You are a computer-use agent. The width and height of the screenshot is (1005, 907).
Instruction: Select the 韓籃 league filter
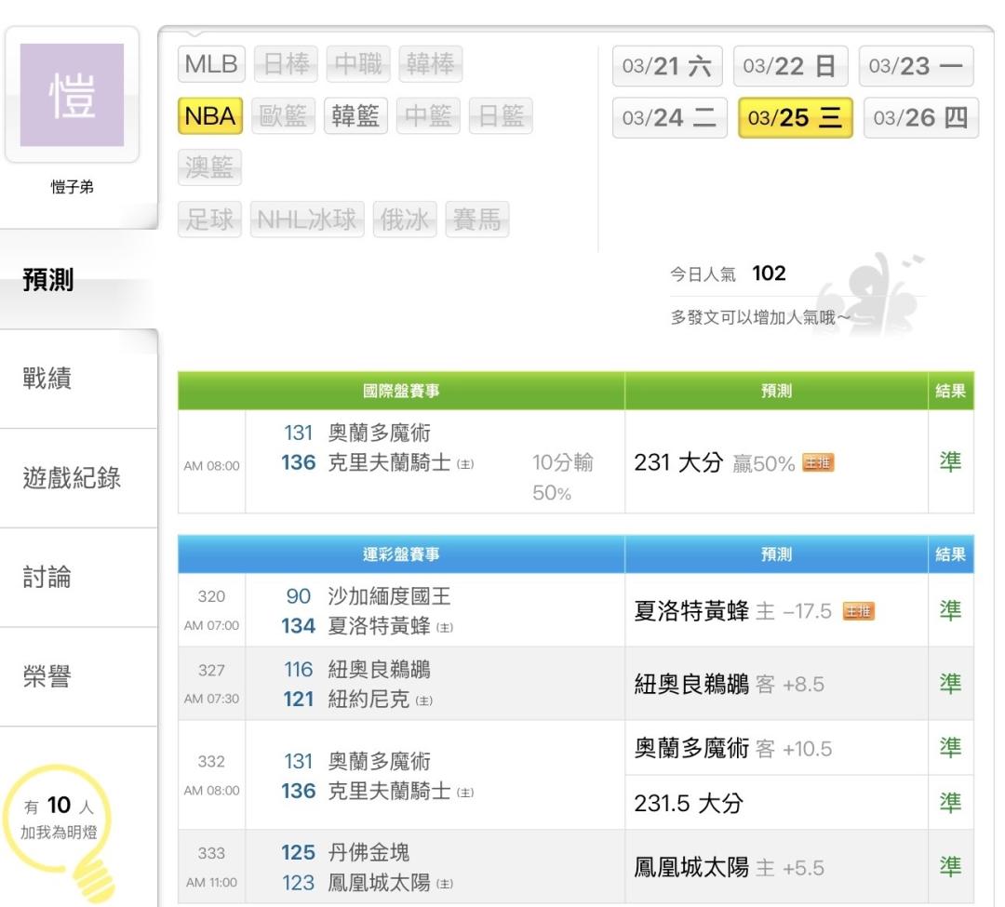click(x=355, y=116)
